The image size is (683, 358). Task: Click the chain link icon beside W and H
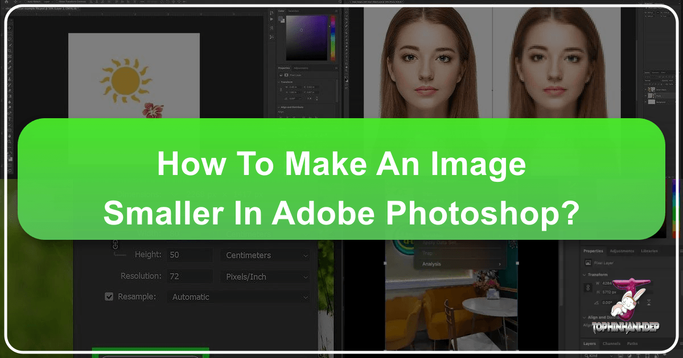pyautogui.click(x=588, y=287)
